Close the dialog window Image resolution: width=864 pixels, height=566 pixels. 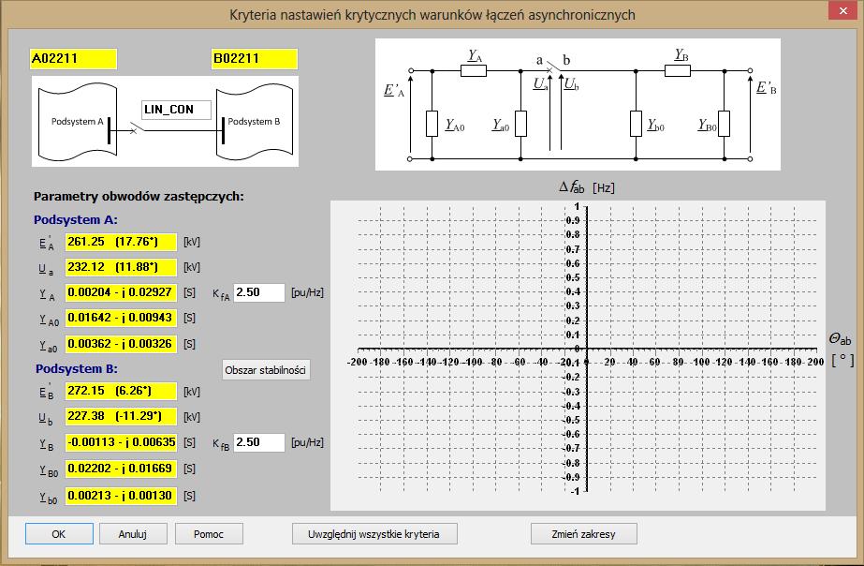click(x=843, y=10)
